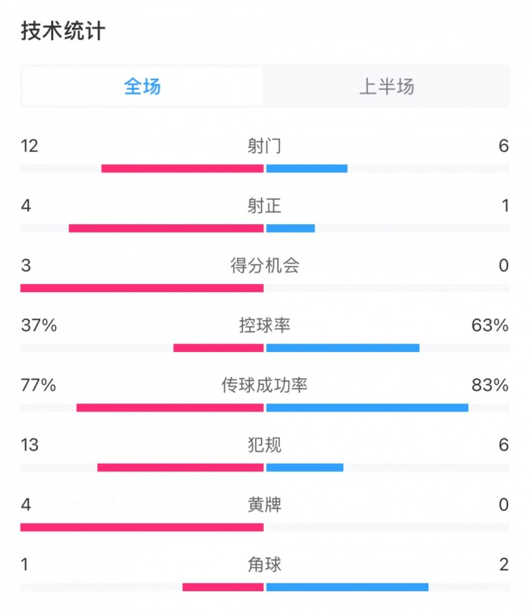
Task: Click the 77% pass success value
Action: 37,386
